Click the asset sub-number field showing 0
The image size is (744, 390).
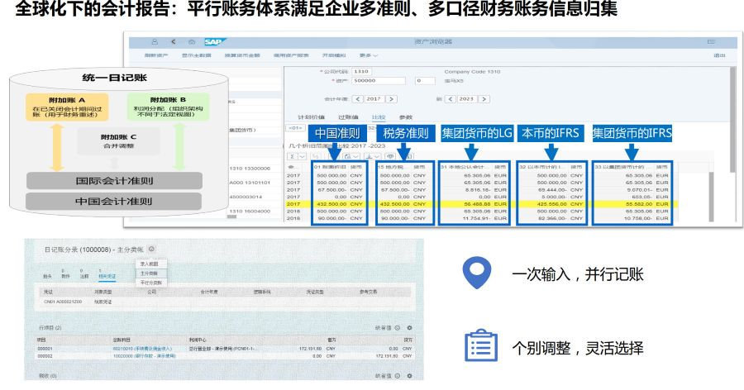(425, 81)
